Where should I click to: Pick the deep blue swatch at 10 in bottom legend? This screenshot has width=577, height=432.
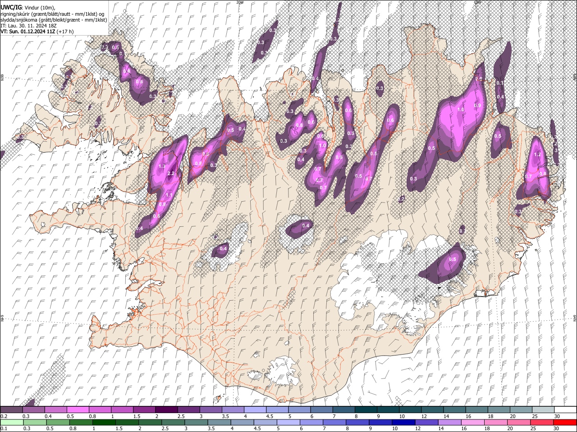point(403,422)
